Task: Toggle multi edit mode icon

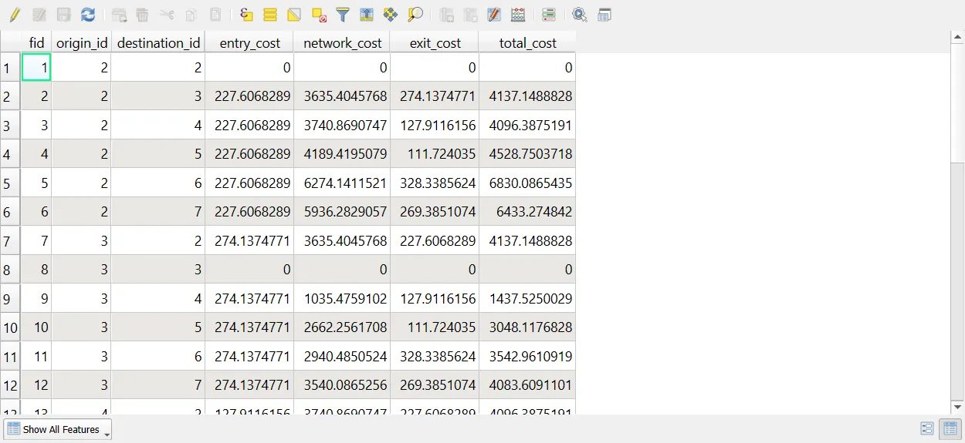Action: [x=39, y=15]
